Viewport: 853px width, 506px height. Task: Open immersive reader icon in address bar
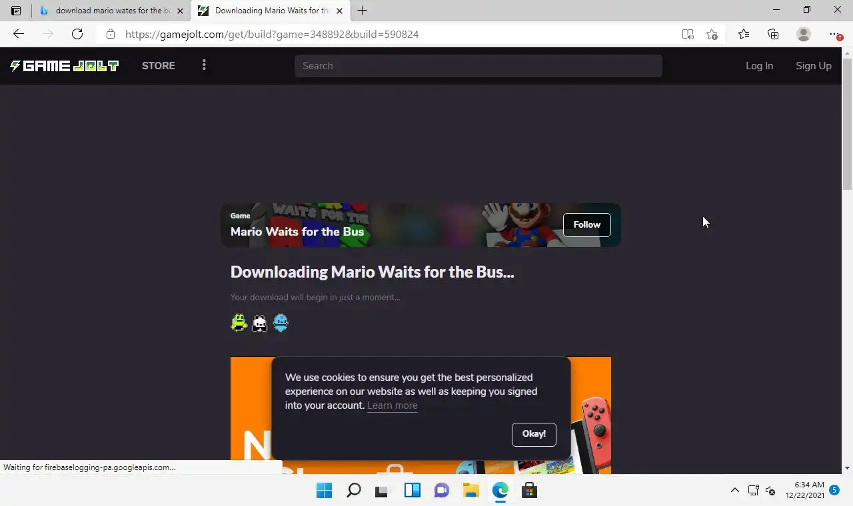688,34
